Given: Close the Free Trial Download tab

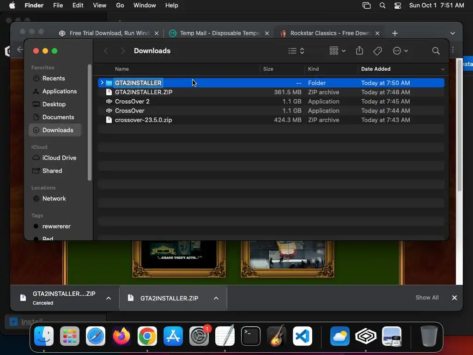Looking at the screenshot, I should point(156,33).
